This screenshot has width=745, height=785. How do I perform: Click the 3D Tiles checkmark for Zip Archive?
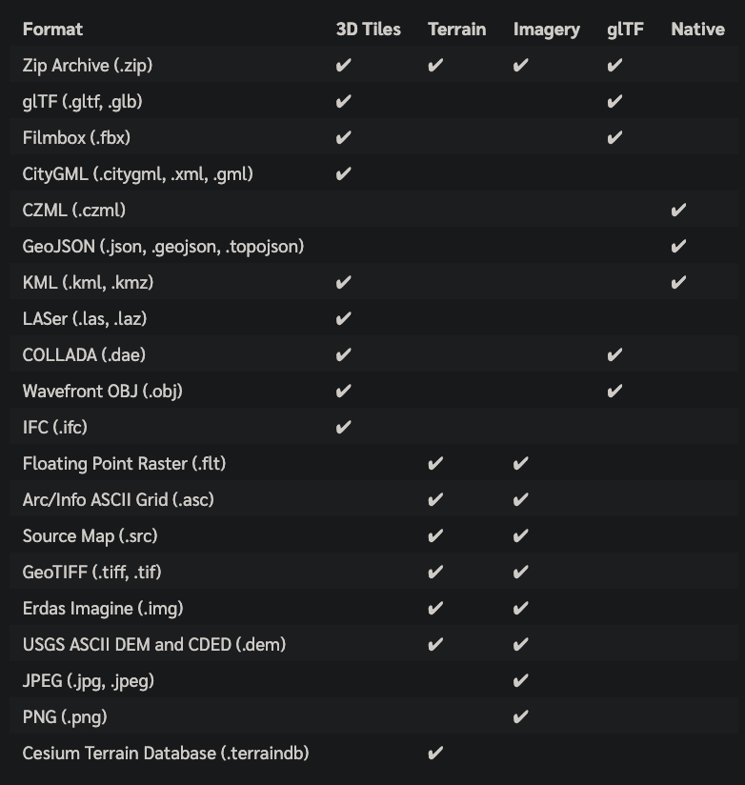tap(344, 65)
